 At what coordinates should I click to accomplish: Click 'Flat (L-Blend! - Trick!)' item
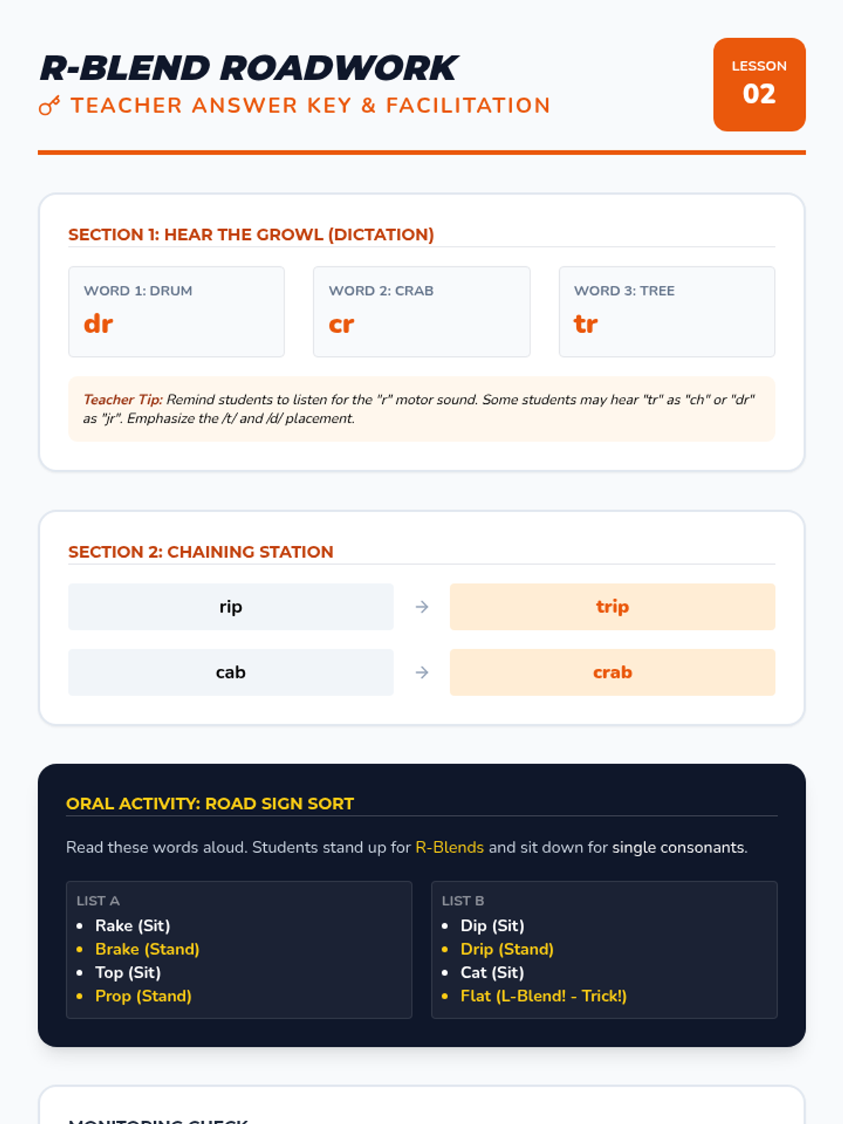tap(544, 996)
